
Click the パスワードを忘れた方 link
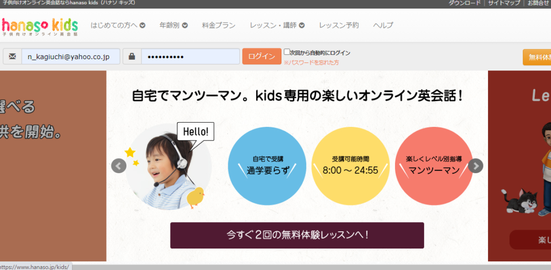pyautogui.click(x=313, y=63)
